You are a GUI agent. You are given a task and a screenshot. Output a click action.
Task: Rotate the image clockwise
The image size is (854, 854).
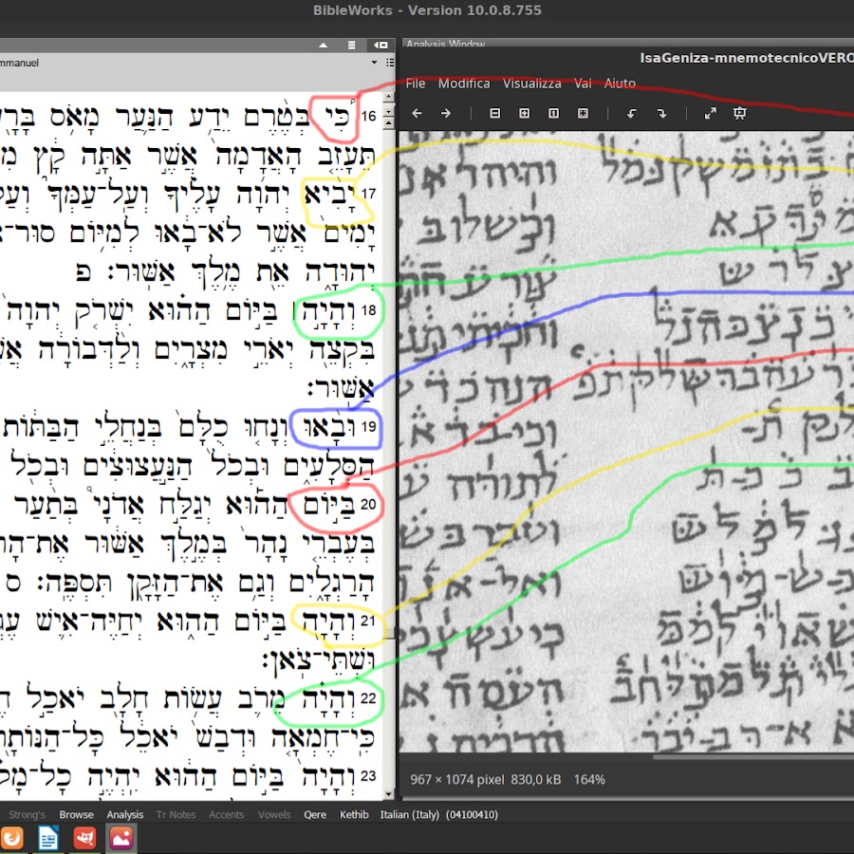pos(661,114)
